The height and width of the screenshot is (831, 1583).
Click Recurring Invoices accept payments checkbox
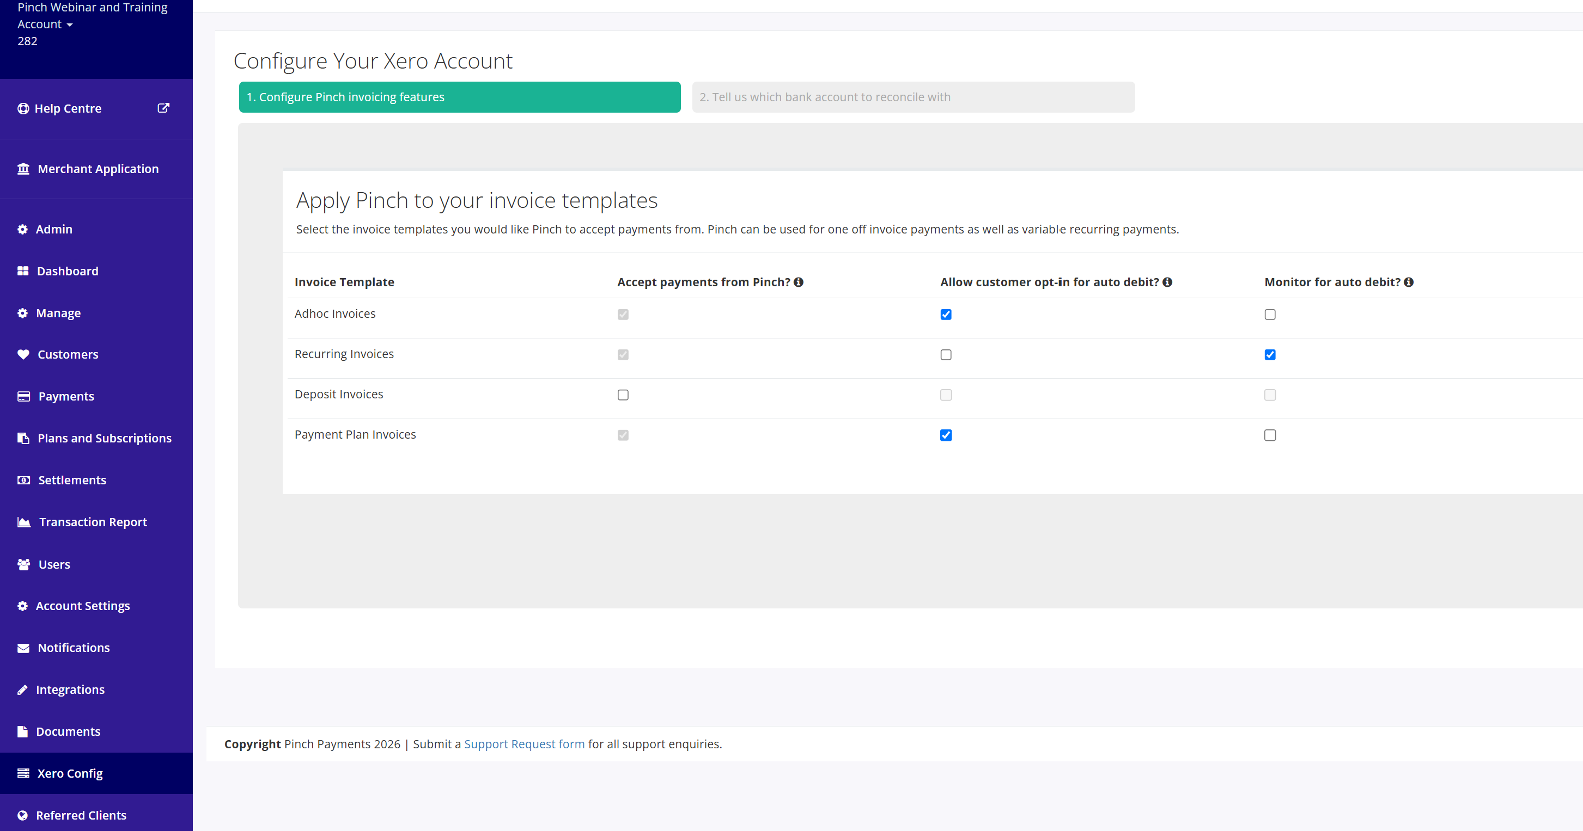623,355
